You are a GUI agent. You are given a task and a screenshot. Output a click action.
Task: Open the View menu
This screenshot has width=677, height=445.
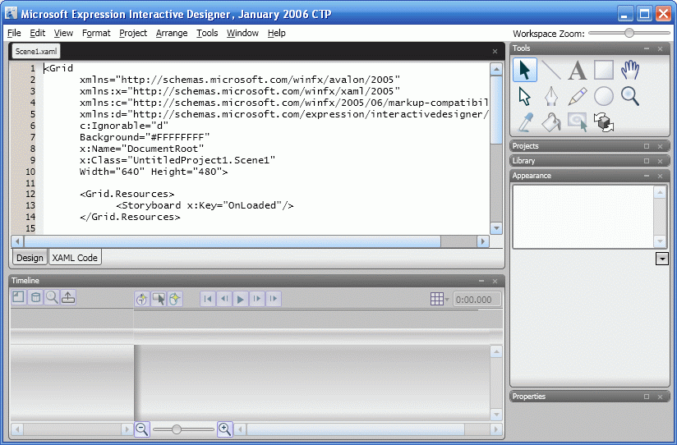point(63,33)
